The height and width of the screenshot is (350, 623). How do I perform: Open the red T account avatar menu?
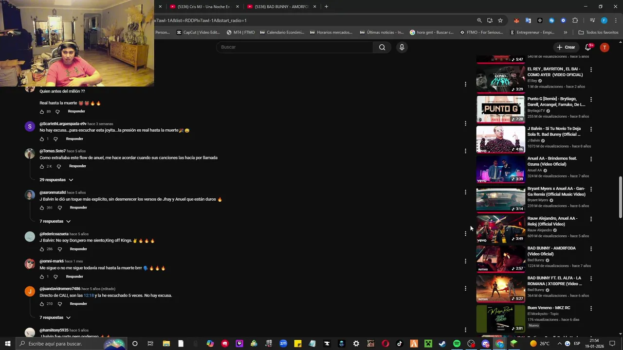pos(605,47)
